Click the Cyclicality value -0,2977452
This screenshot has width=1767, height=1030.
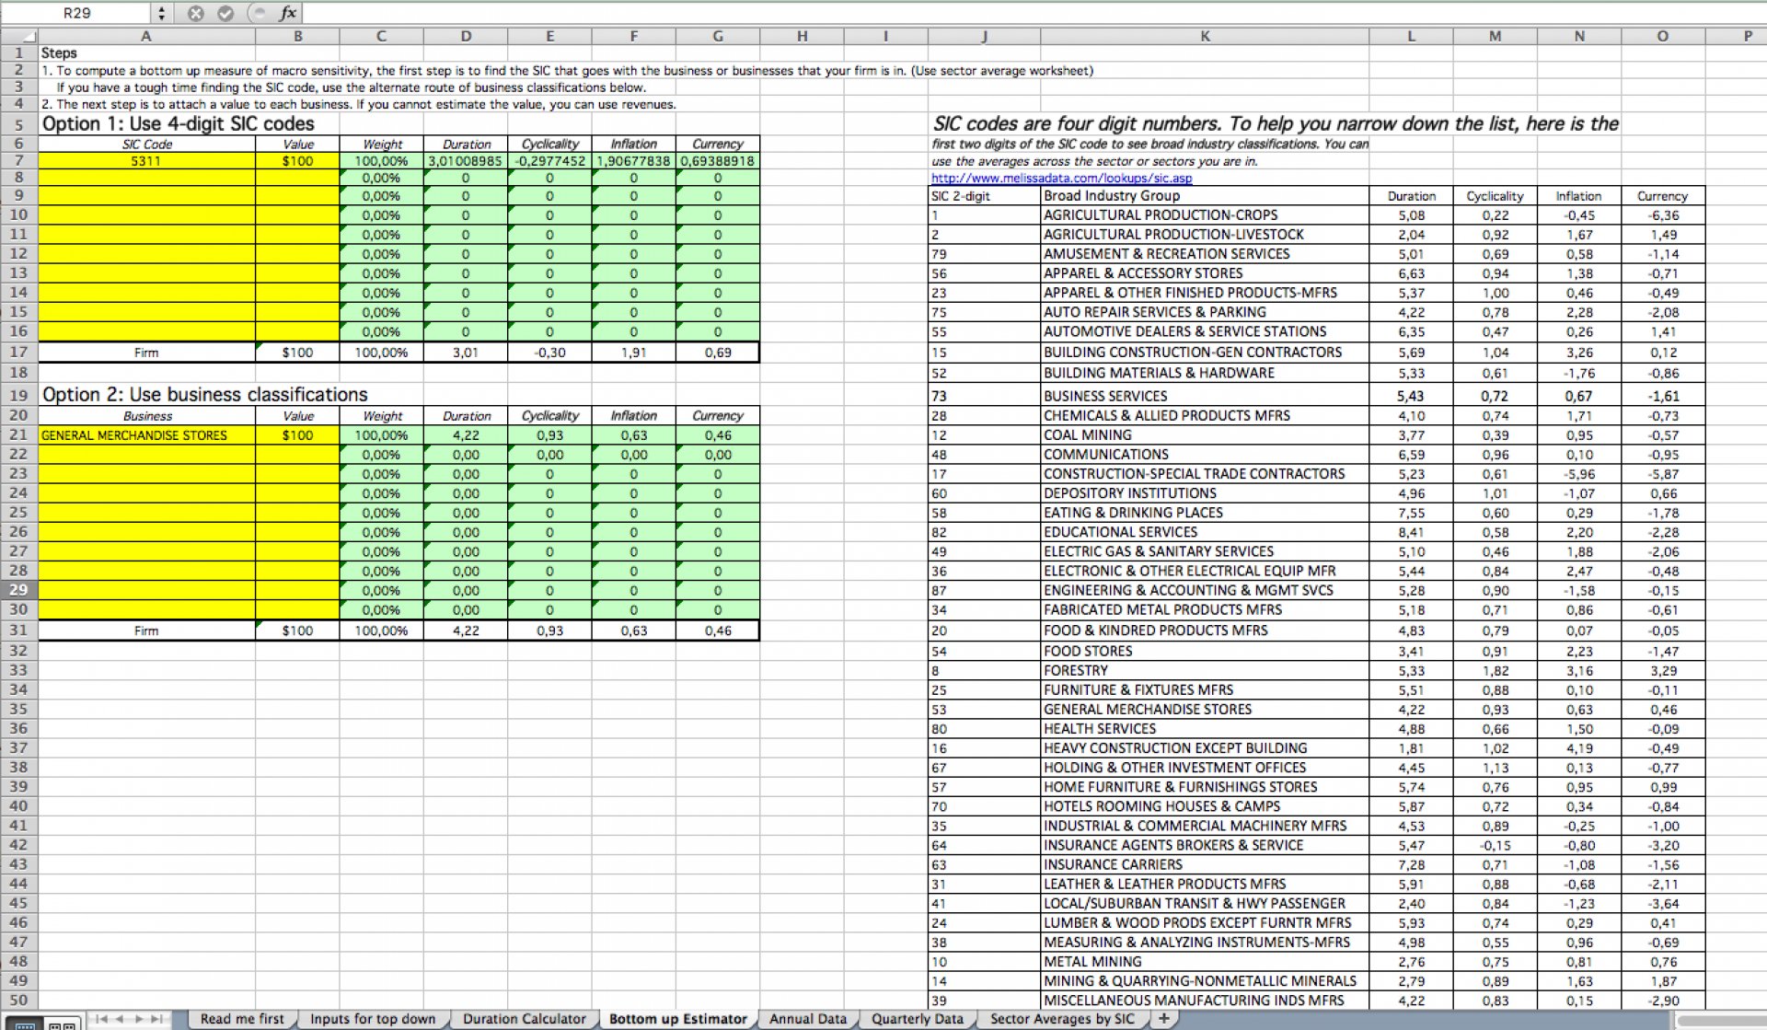click(x=549, y=161)
